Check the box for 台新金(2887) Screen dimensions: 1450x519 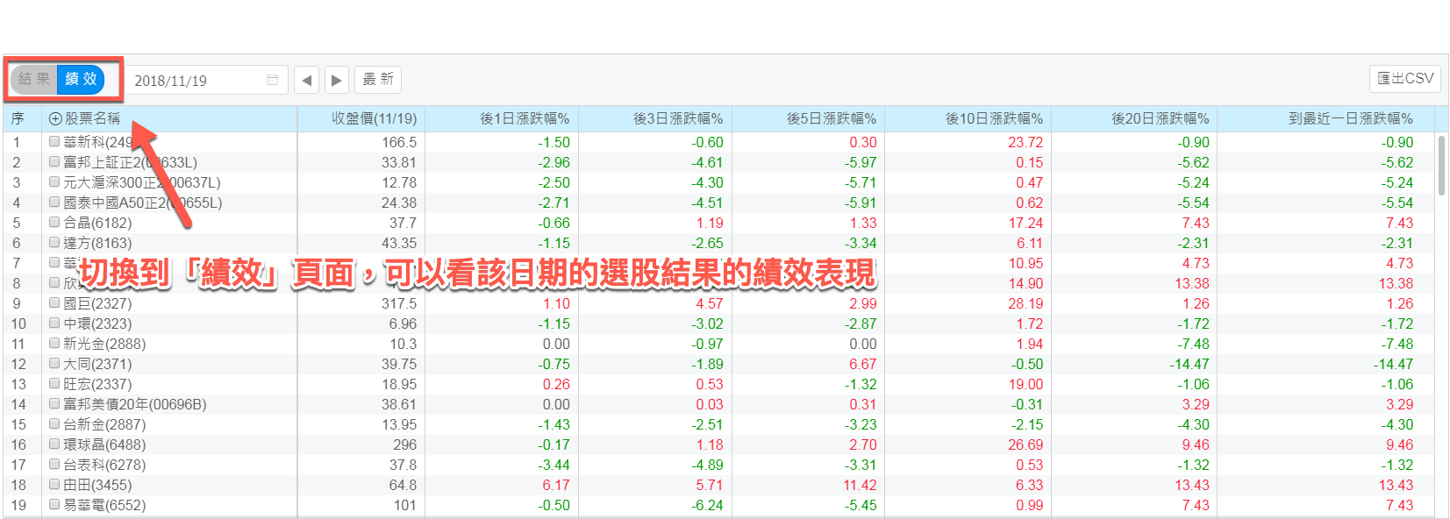point(54,424)
